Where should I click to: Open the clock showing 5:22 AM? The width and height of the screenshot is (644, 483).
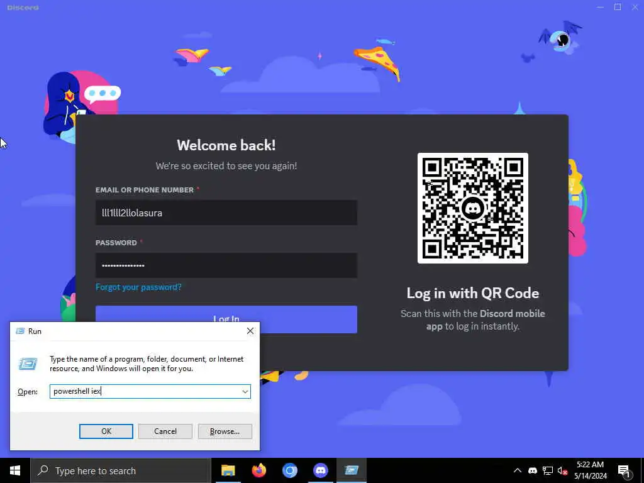click(590, 470)
